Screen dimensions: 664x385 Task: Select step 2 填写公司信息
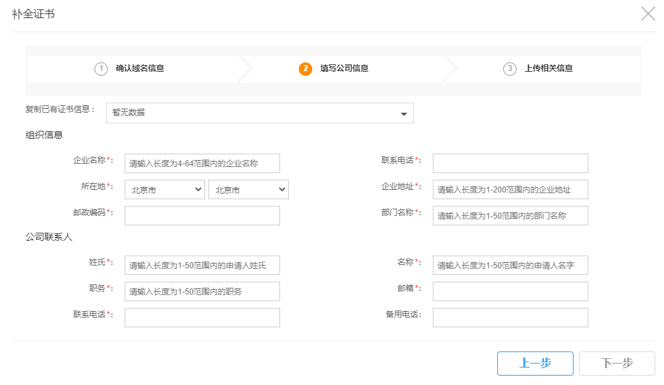point(334,68)
